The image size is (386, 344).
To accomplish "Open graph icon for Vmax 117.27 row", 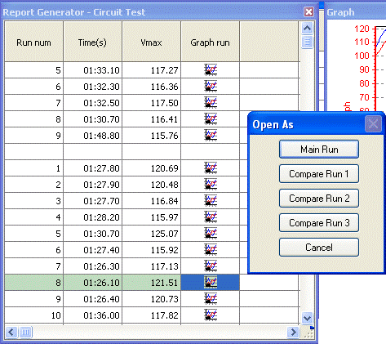I will tap(211, 69).
